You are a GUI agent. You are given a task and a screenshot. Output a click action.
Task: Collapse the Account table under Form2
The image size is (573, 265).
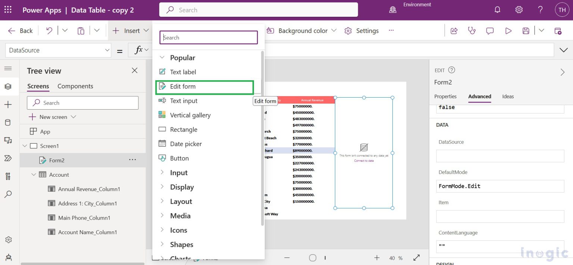click(34, 174)
